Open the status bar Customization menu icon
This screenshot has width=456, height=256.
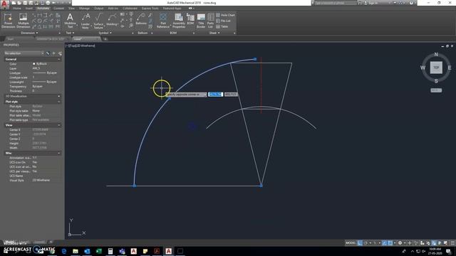click(x=452, y=243)
